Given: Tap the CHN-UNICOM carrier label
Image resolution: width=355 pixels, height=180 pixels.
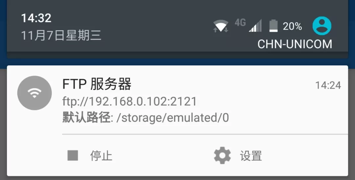Looking at the screenshot, I should pyautogui.click(x=295, y=44).
